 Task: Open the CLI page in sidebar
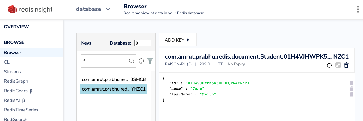(7, 62)
